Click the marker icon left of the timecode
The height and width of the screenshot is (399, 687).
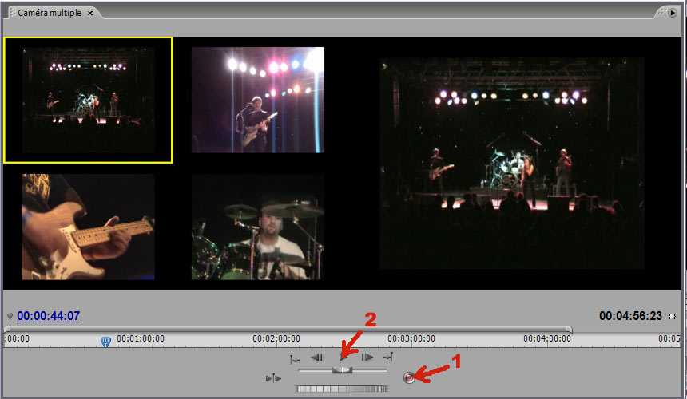pyautogui.click(x=10, y=316)
